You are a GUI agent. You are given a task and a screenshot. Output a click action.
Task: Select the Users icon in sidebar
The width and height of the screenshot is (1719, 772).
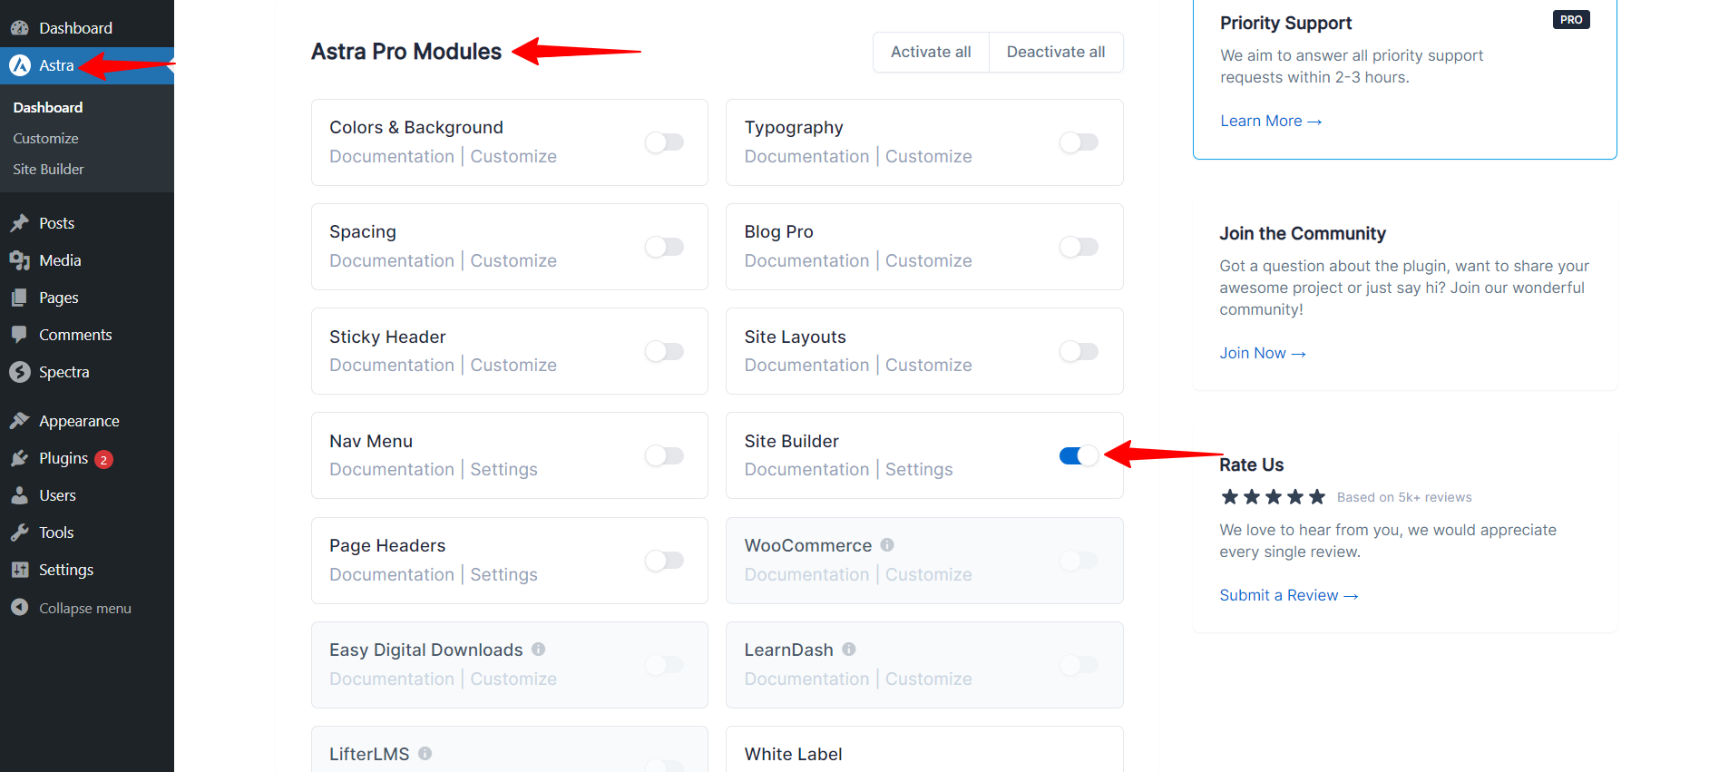[x=22, y=495]
